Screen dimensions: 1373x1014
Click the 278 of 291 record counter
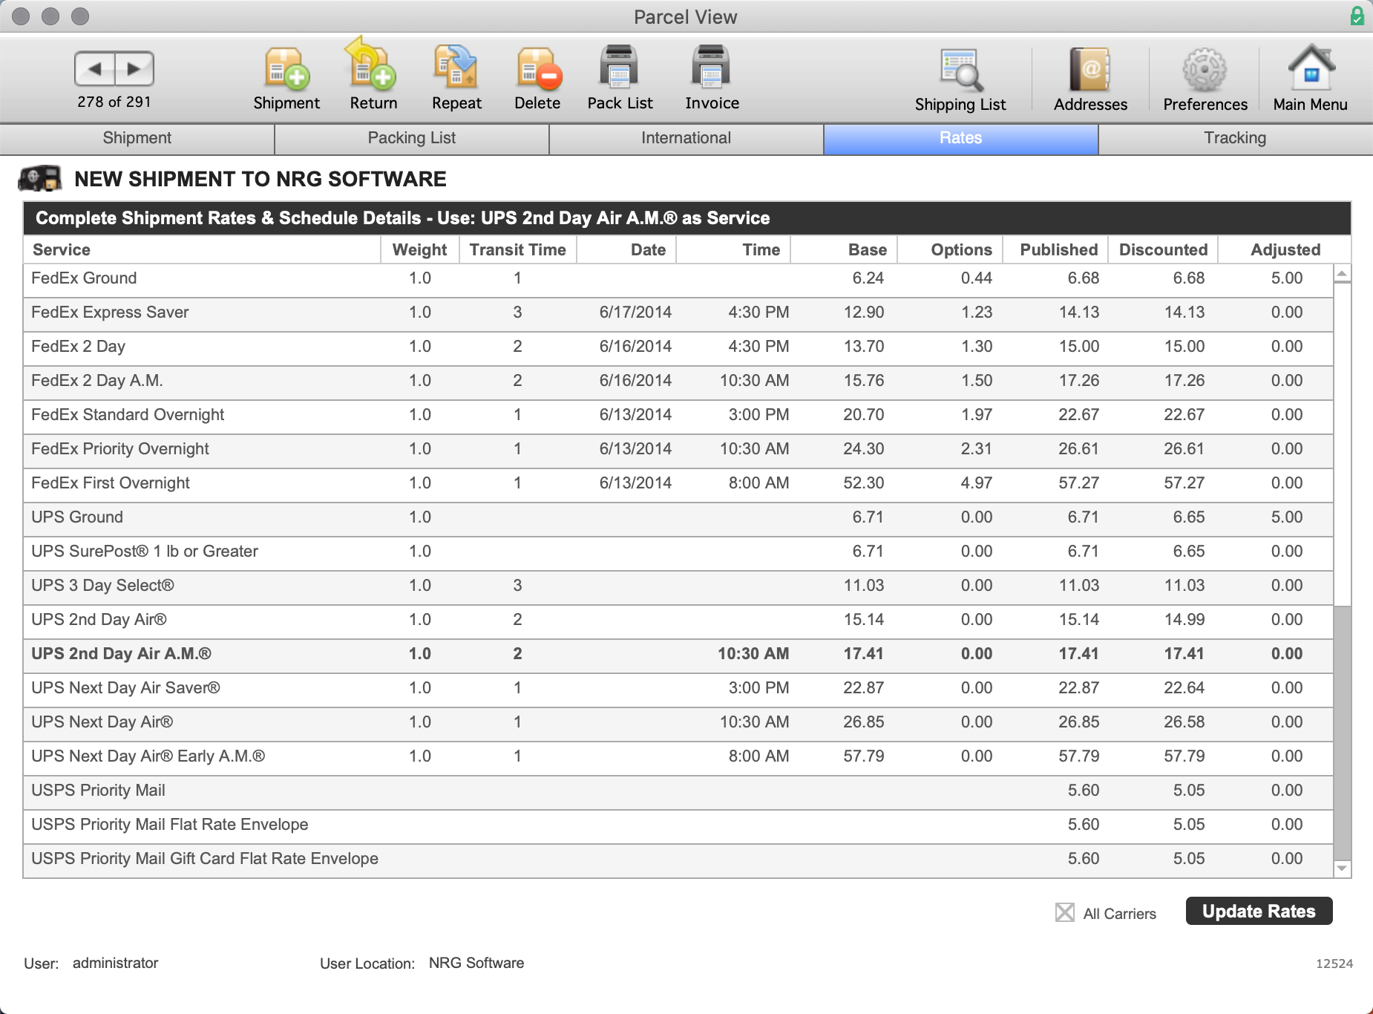[114, 102]
